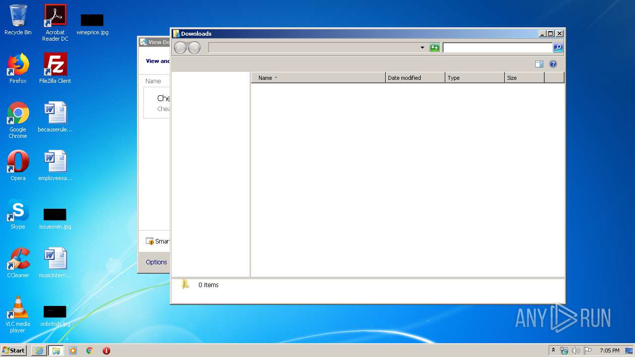
Task: Minimize the Downloads window
Action: click(542, 34)
